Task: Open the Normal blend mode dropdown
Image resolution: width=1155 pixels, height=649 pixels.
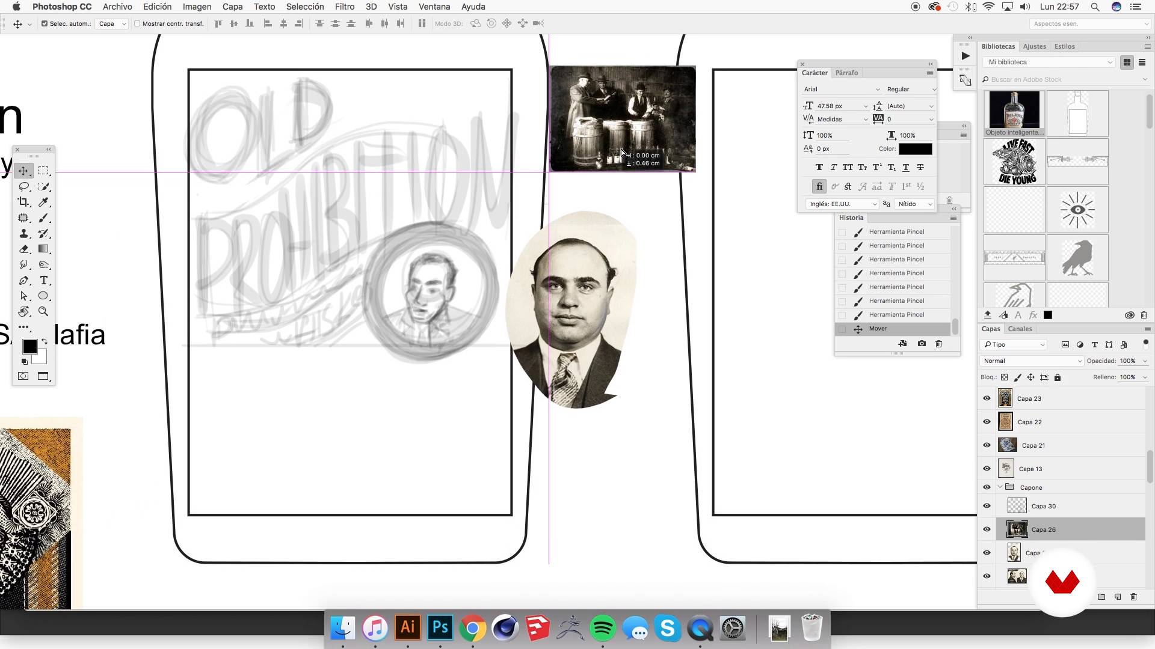Action: coord(1032,361)
